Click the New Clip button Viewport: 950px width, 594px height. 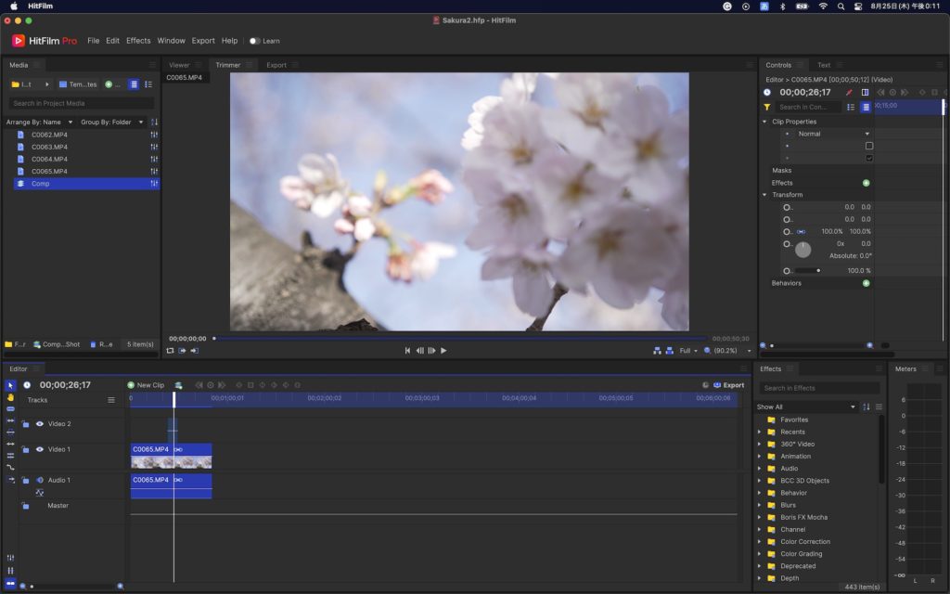point(146,385)
